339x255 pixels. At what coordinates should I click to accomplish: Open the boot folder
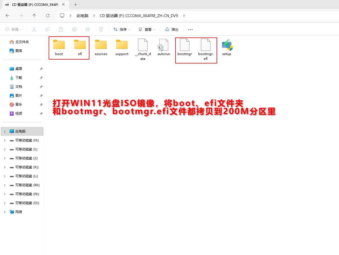pyautogui.click(x=59, y=47)
